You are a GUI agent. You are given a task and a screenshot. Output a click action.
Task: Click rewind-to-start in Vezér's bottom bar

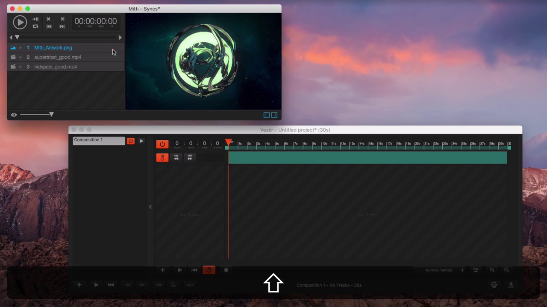(111, 285)
